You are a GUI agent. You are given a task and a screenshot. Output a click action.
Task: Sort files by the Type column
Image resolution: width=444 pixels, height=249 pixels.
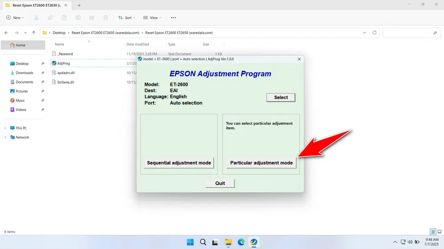(x=171, y=44)
